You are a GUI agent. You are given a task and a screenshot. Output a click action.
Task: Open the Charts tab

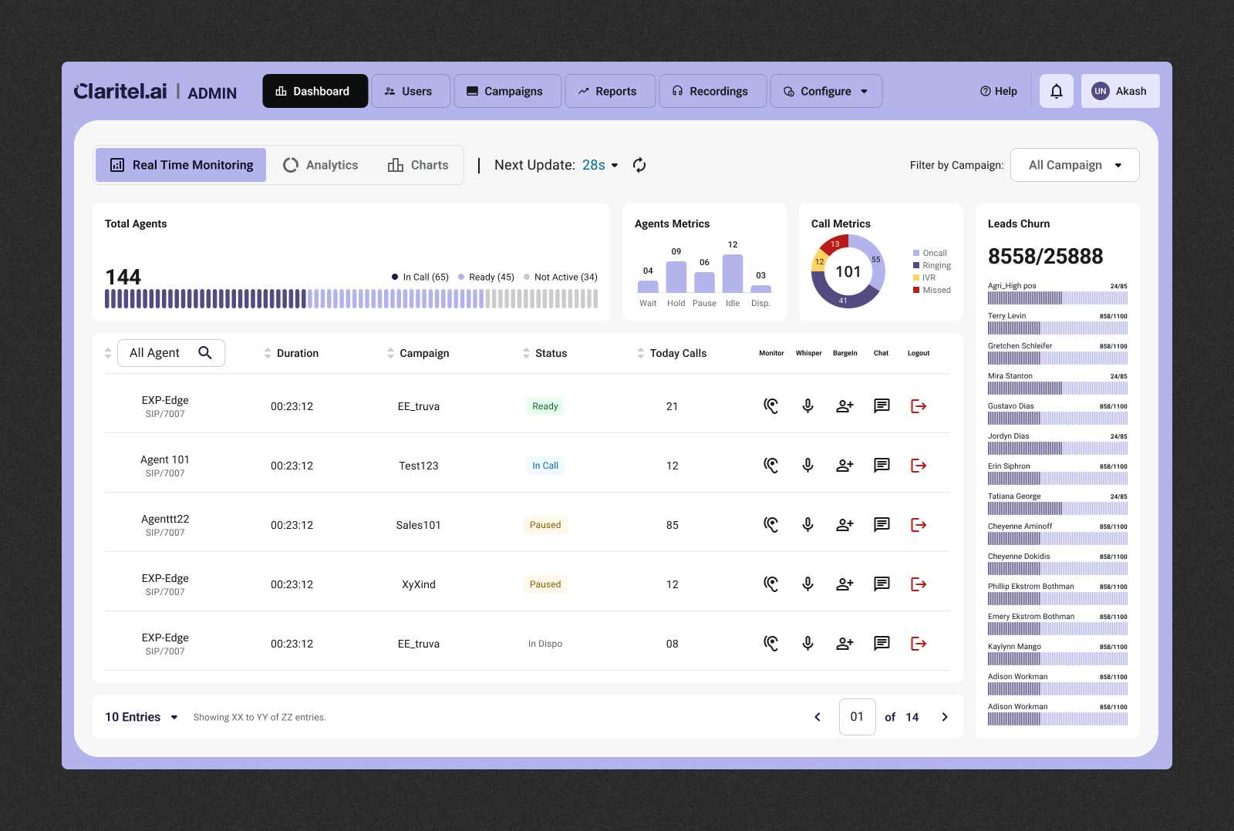[x=418, y=164]
